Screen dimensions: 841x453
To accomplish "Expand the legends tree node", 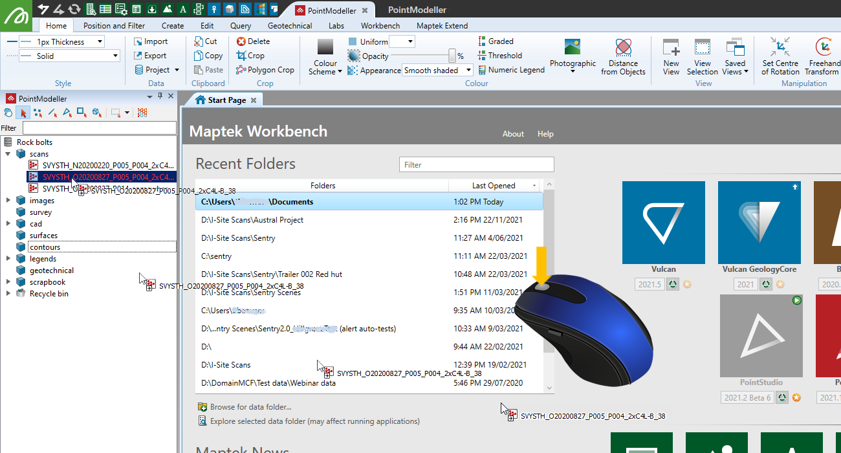I will tap(8, 259).
